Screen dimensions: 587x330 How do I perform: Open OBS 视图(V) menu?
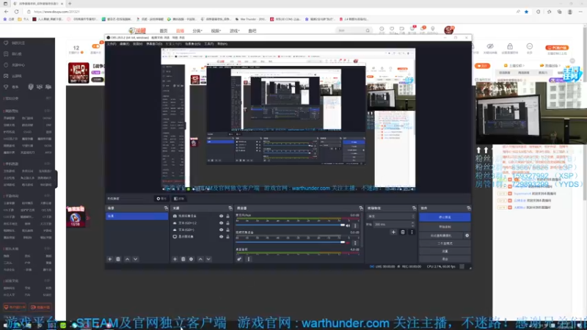click(x=137, y=44)
